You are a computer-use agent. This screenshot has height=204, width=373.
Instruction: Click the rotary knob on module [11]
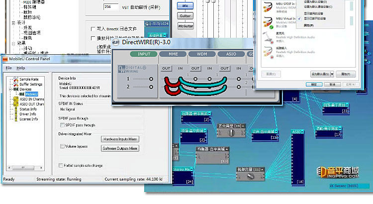point(250,177)
